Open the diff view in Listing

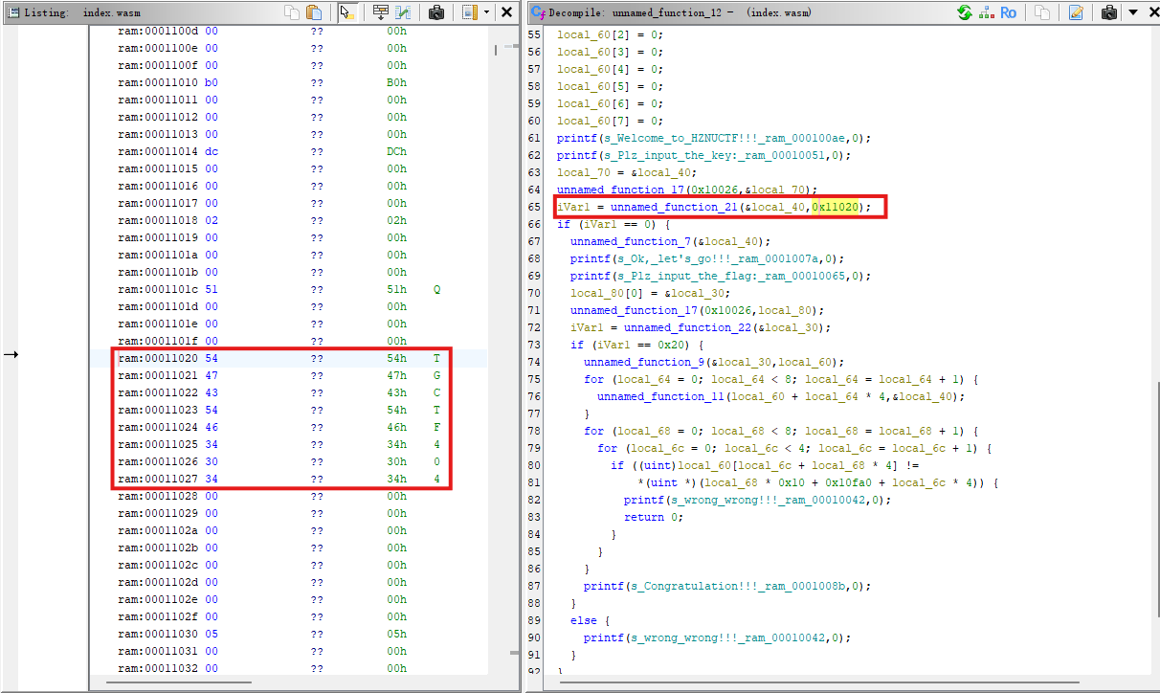point(404,12)
